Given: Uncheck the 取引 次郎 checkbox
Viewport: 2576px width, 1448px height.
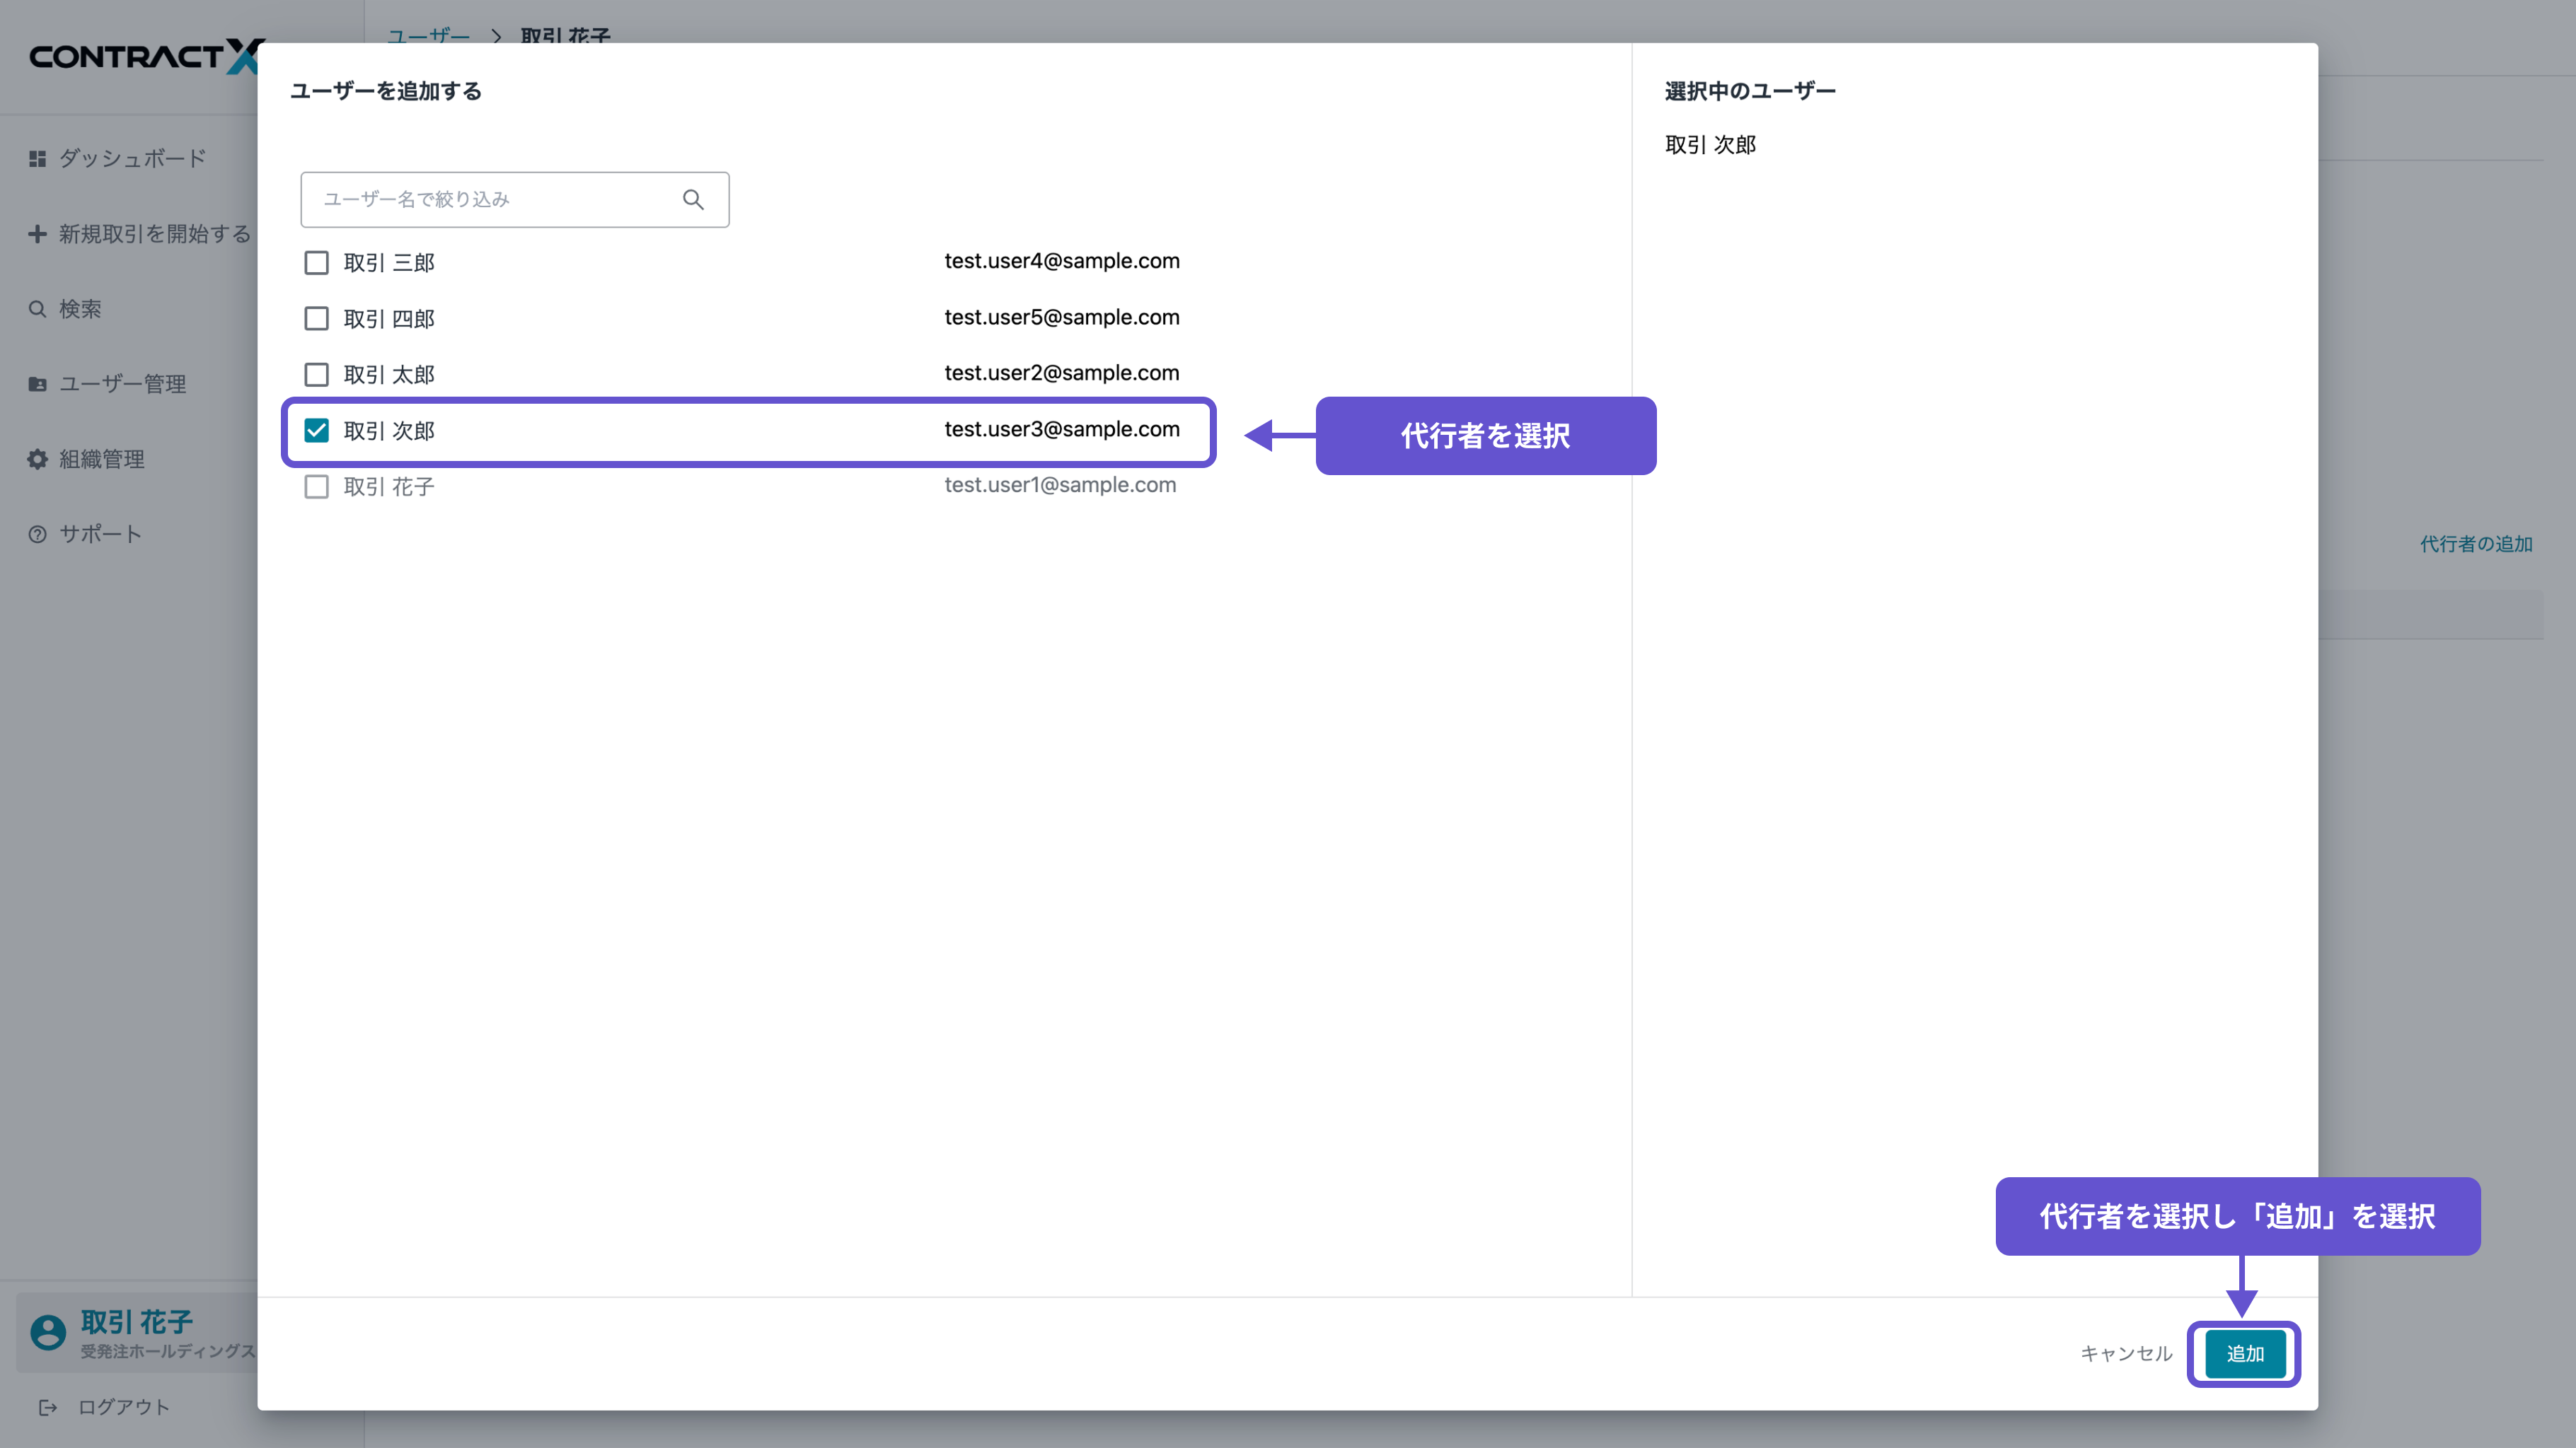Looking at the screenshot, I should (x=316, y=431).
